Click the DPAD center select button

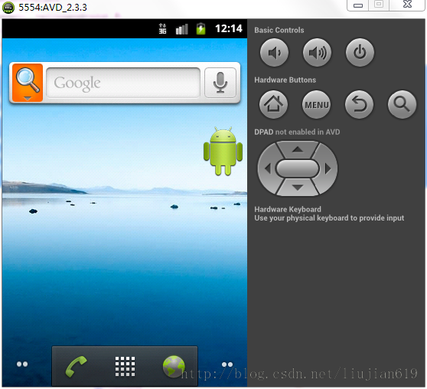click(x=298, y=168)
